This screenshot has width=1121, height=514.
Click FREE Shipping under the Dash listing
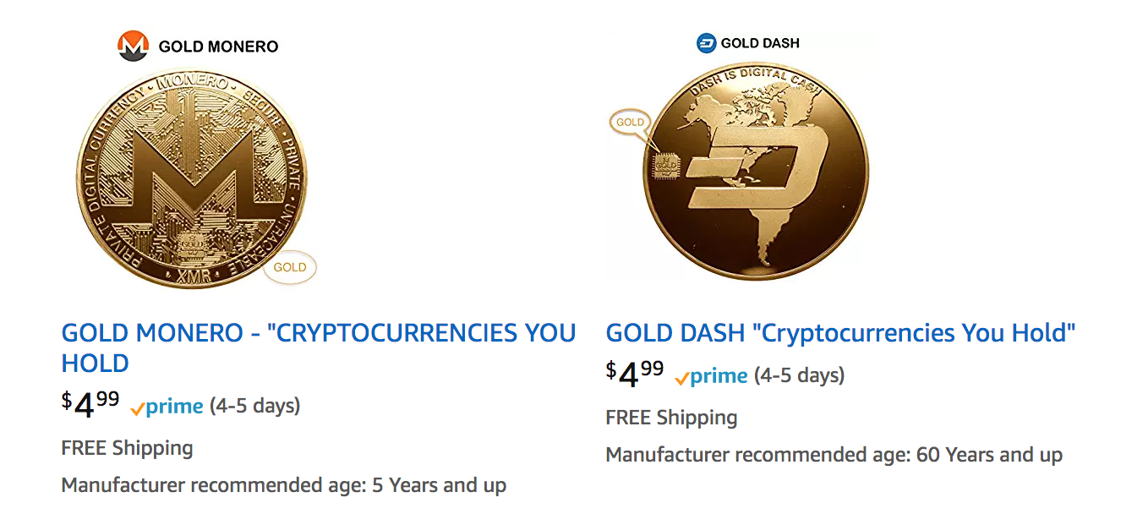point(672,418)
